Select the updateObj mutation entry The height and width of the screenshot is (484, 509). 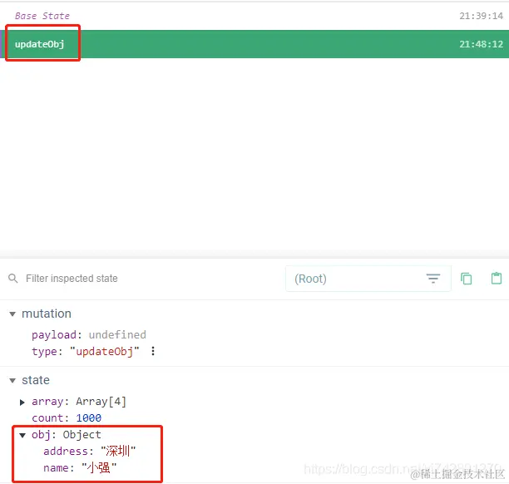point(254,44)
